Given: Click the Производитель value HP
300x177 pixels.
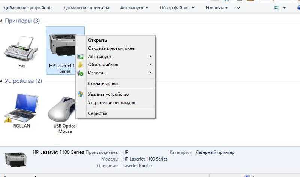Looking at the screenshot, I should (125, 152).
